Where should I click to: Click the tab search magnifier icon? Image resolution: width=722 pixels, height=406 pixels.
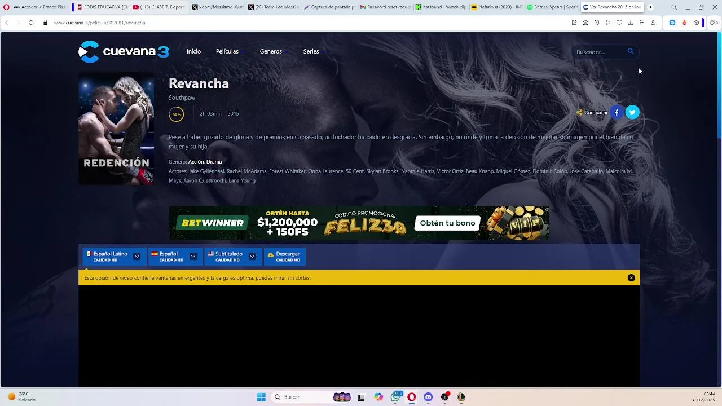pyautogui.click(x=674, y=7)
